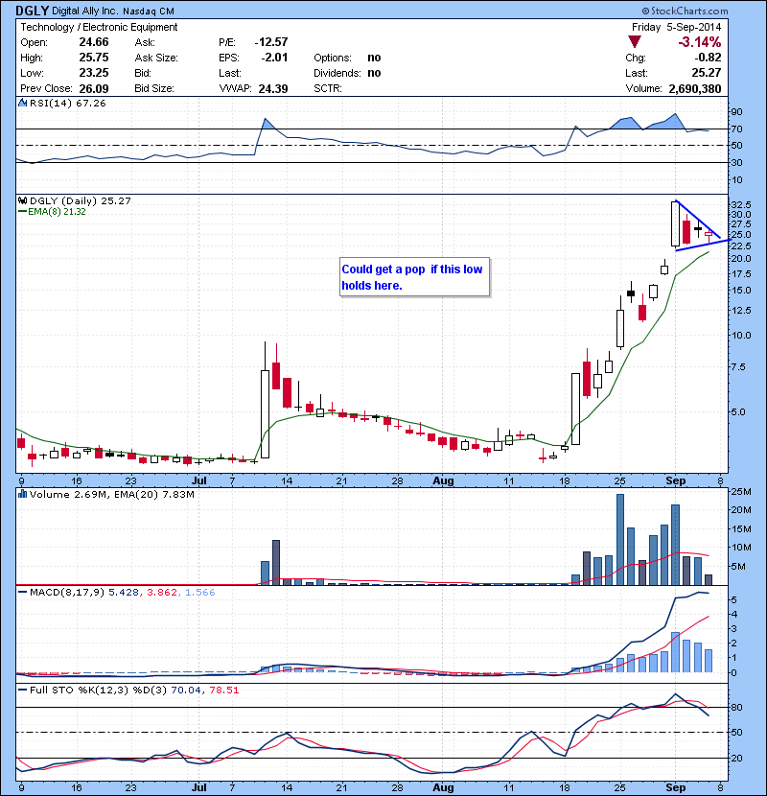Click the green EMA(8) legend line marker

22,212
